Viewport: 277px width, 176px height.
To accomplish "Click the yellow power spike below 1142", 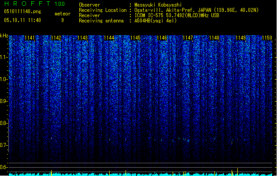I will point(52,173).
